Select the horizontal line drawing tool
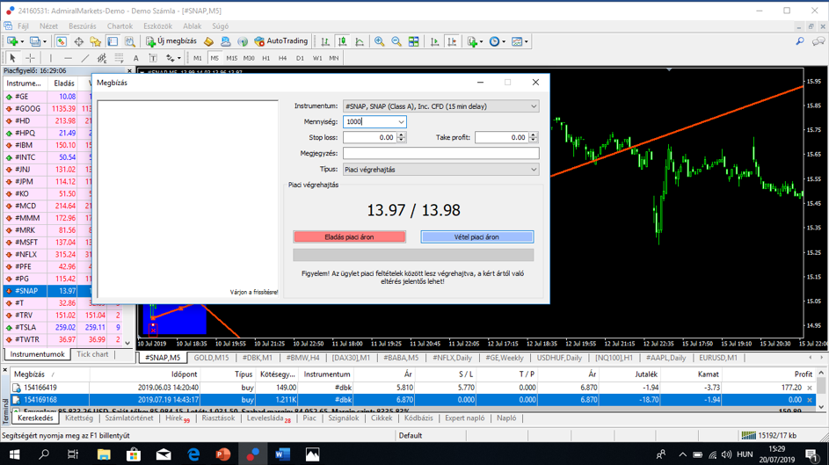 (x=68, y=58)
